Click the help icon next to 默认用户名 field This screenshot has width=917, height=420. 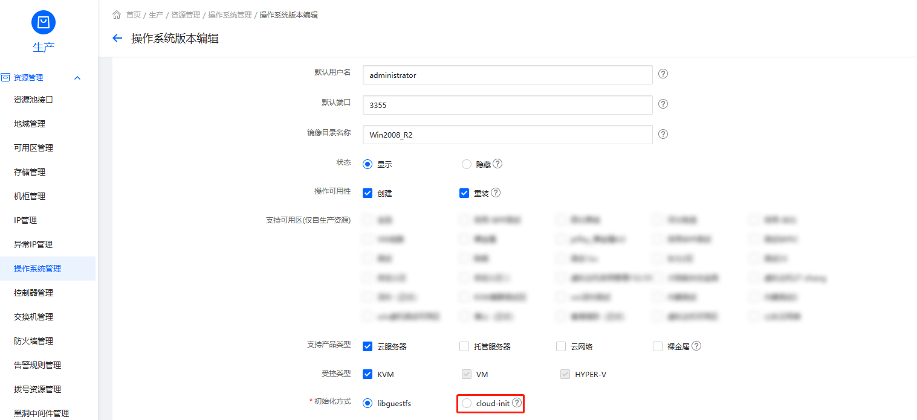663,74
